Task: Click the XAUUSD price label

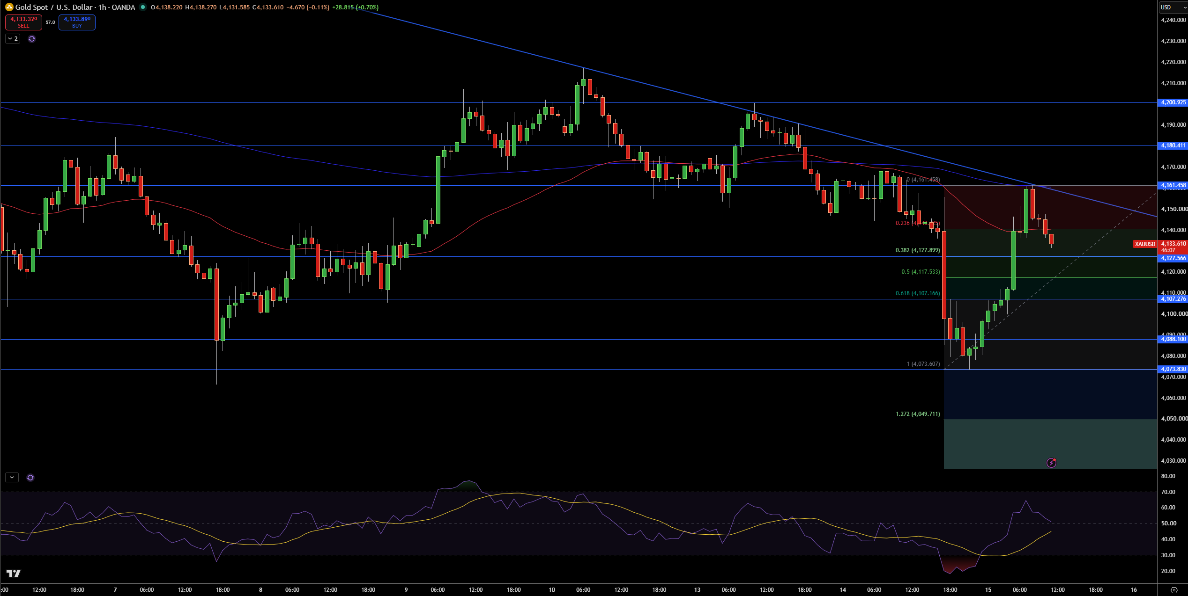Action: click(x=1145, y=244)
